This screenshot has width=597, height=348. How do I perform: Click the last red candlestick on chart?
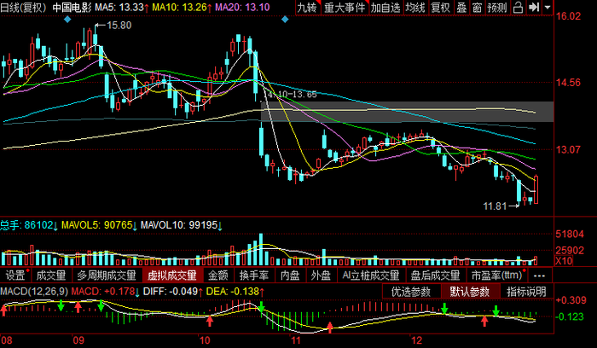pos(536,189)
